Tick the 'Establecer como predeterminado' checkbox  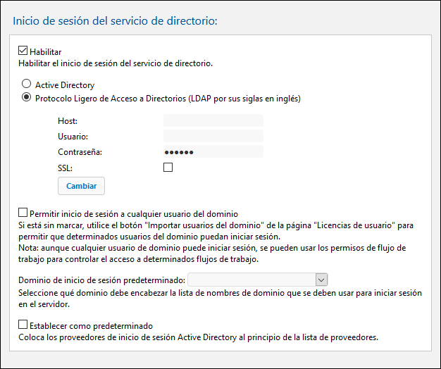click(x=23, y=325)
